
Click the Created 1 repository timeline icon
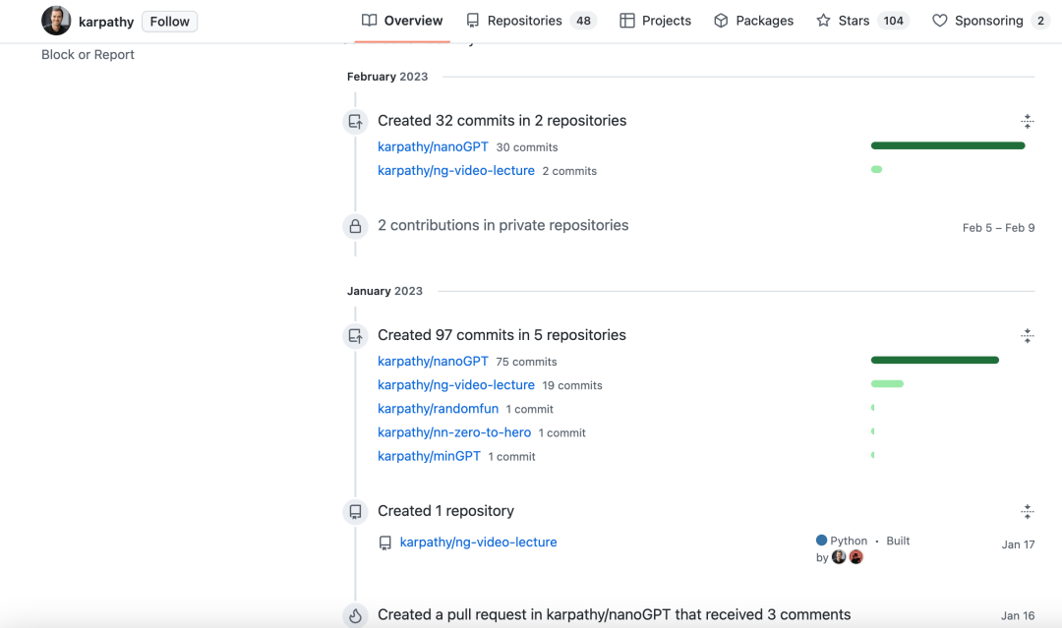click(x=355, y=512)
